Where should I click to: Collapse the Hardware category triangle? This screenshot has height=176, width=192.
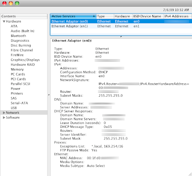coord(4,22)
